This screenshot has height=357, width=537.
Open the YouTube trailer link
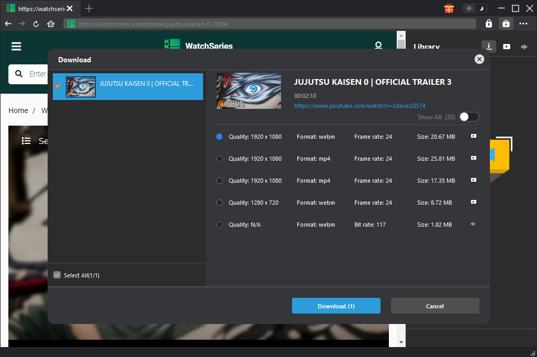pos(360,106)
